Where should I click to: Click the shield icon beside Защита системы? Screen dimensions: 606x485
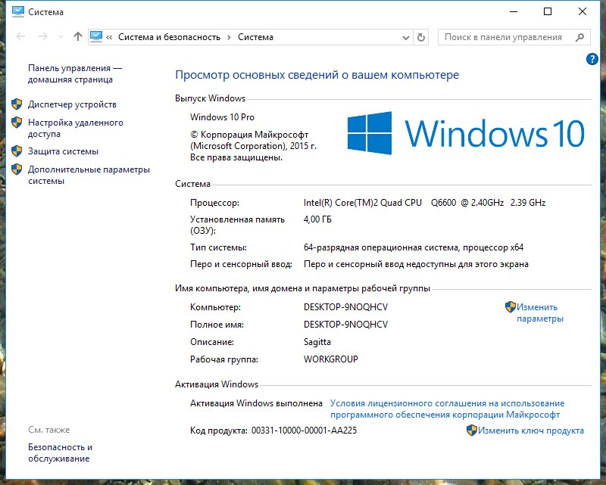[17, 151]
